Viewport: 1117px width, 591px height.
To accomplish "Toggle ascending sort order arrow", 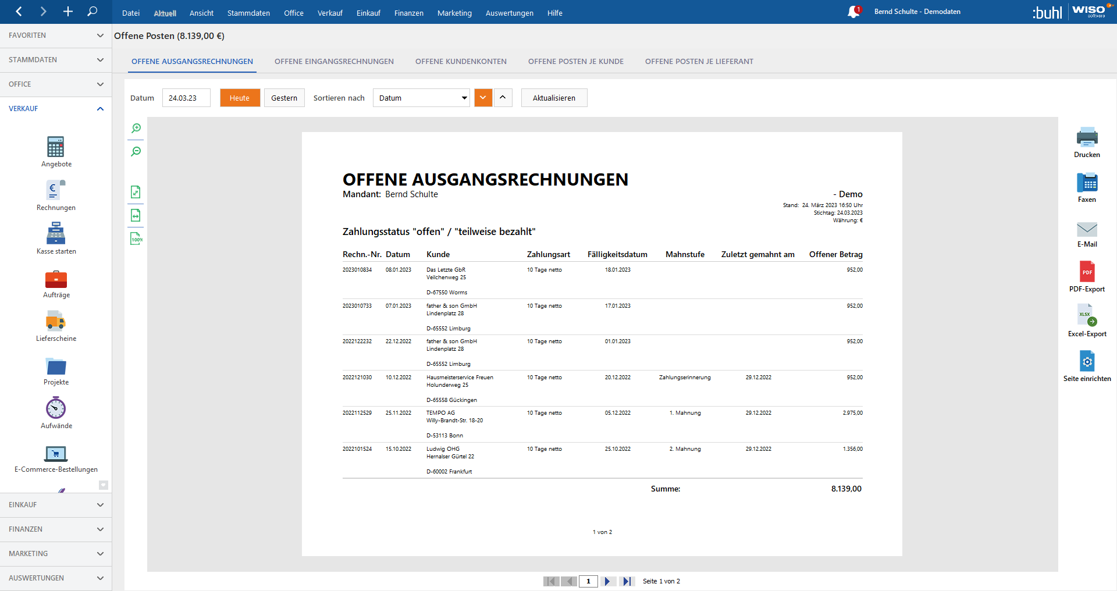I will (503, 98).
